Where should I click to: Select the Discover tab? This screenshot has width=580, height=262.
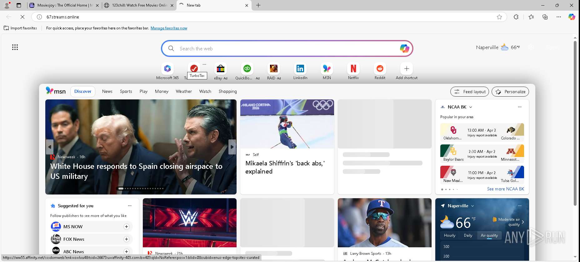click(x=83, y=91)
